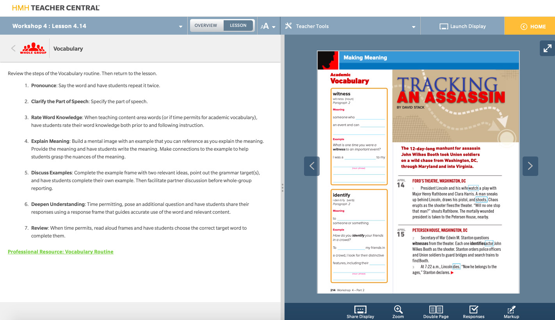Click the 'witness' vocabulary card
Viewport: 555px width, 320px height.
tap(359, 136)
